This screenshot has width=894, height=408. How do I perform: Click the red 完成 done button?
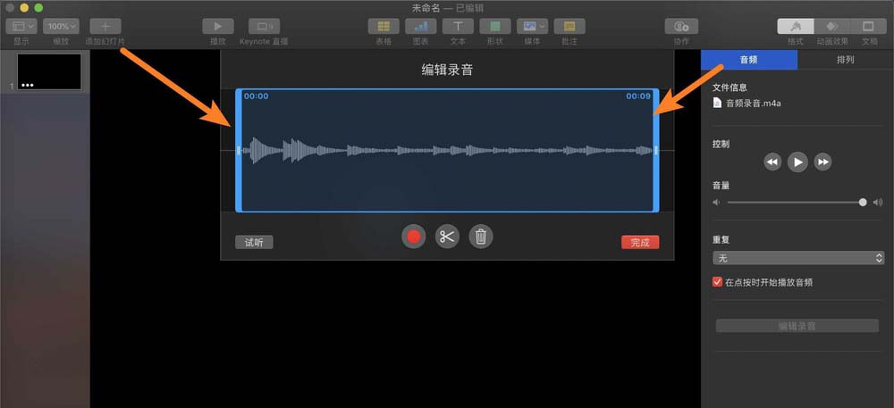640,243
